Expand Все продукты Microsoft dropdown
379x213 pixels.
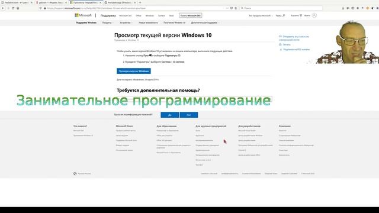point(261,15)
